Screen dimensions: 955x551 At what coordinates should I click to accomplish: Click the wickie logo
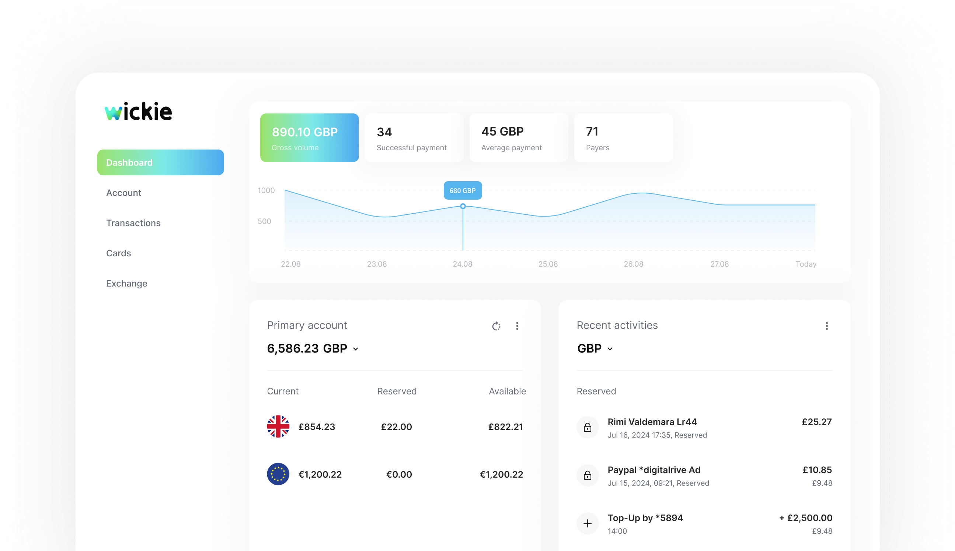click(138, 111)
